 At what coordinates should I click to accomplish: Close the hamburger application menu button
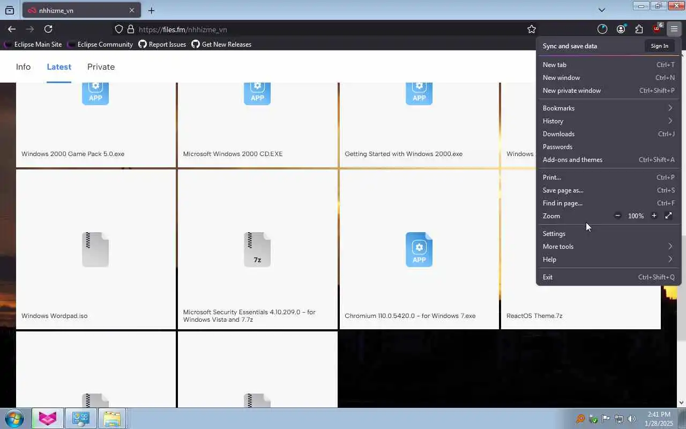(x=674, y=29)
